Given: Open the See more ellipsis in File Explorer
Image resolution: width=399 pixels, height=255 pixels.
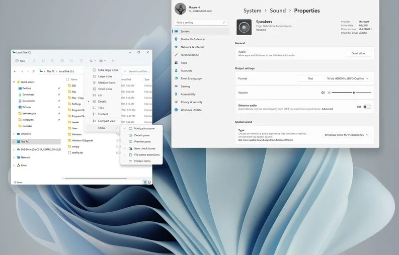Looking at the screenshot, I should [114, 61].
